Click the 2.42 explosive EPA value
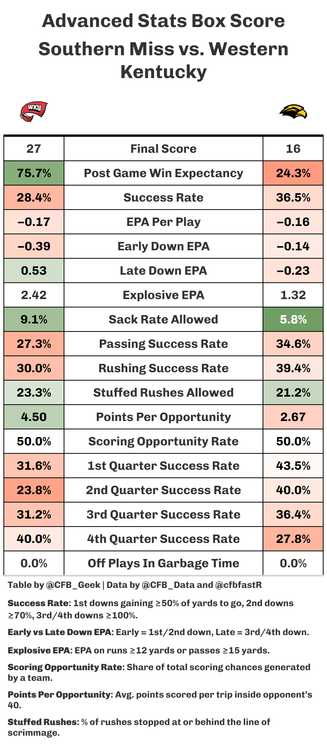The height and width of the screenshot is (746, 327). click(x=34, y=295)
